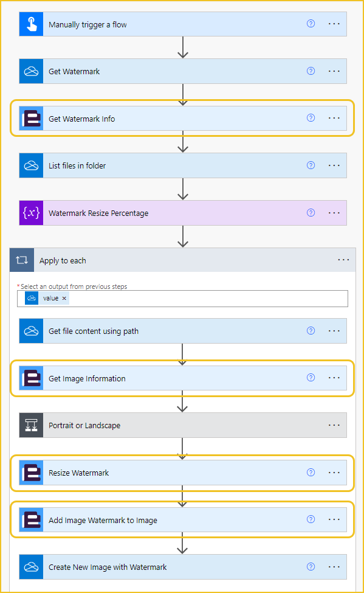Screen dimensions: 364x593
Task: Click the Manually trigger a flow hand icon
Action: point(32,24)
